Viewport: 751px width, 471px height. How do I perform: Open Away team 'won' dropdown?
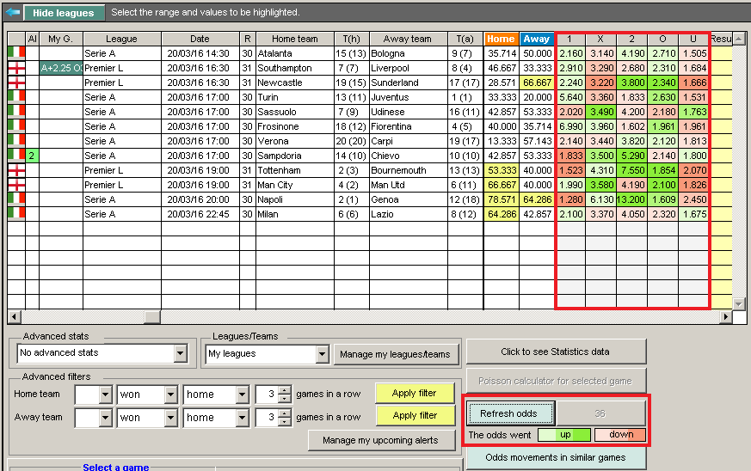click(x=170, y=418)
